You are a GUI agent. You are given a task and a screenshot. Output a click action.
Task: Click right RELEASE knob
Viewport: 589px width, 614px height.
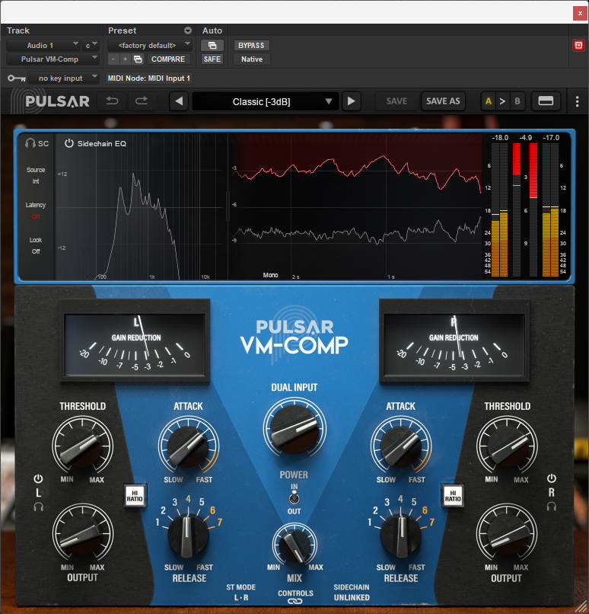point(401,536)
